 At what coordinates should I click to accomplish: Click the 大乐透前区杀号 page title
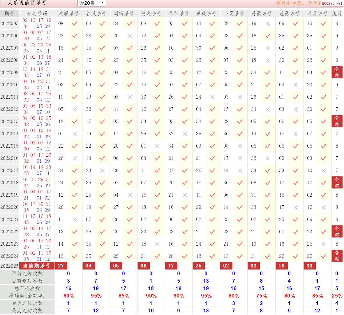[27, 3]
